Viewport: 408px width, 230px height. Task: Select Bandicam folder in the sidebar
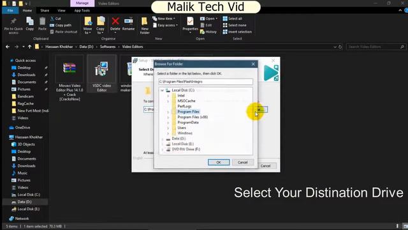pyautogui.click(x=25, y=96)
